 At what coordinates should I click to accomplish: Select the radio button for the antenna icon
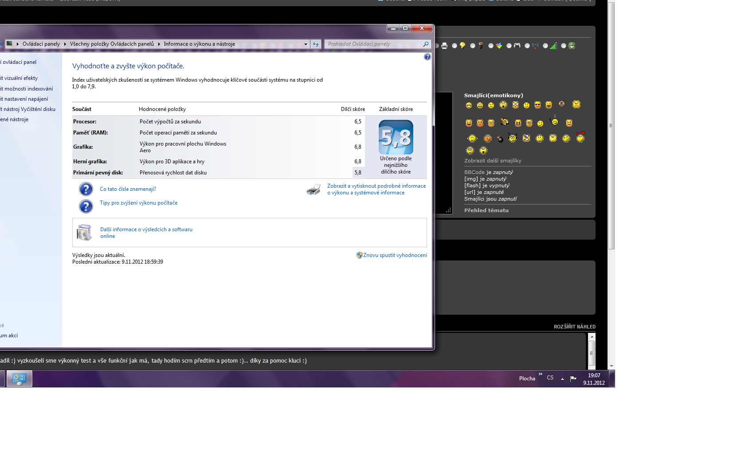(x=527, y=46)
